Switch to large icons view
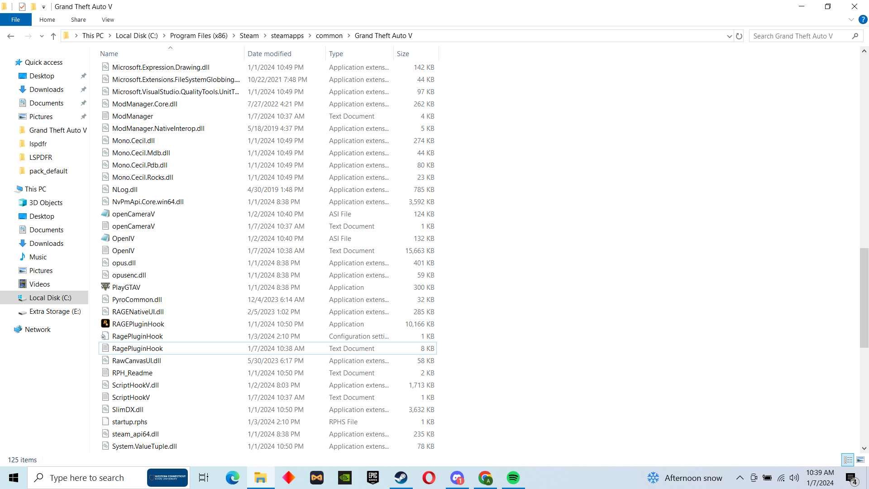Viewport: 869px width, 489px height. tap(860, 460)
